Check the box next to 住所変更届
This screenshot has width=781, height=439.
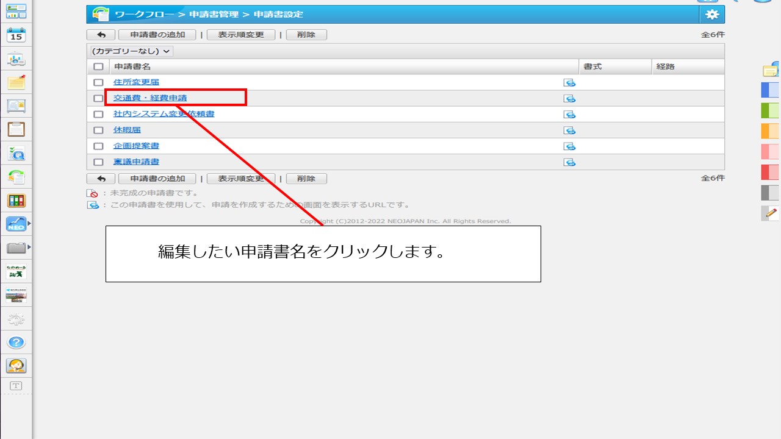pyautogui.click(x=98, y=82)
